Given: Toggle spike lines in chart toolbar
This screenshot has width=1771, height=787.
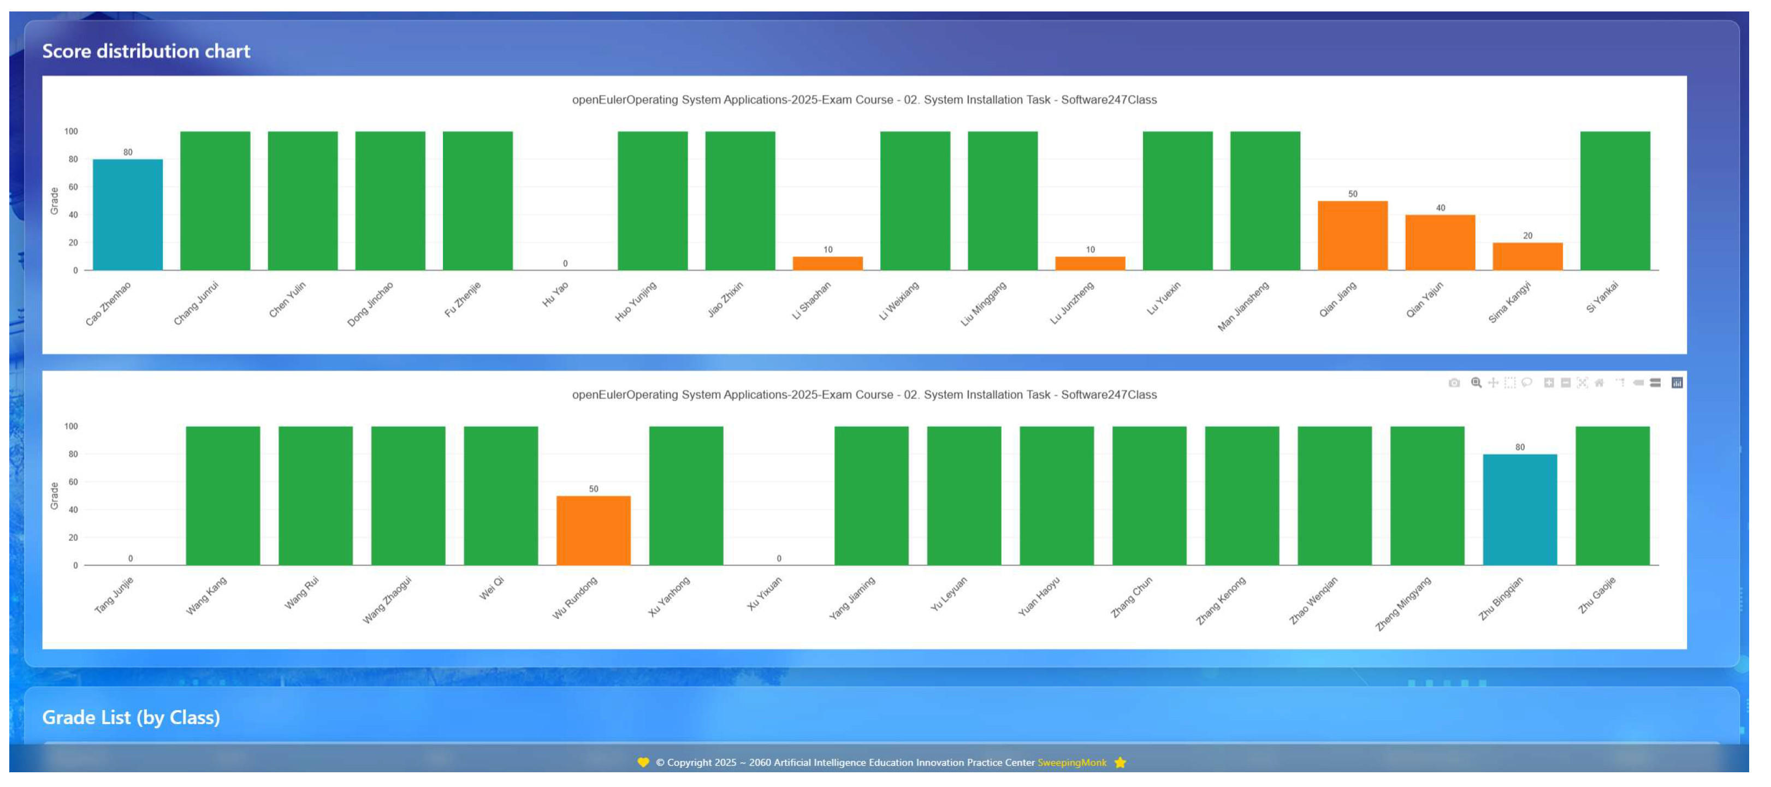Looking at the screenshot, I should 1621,383.
